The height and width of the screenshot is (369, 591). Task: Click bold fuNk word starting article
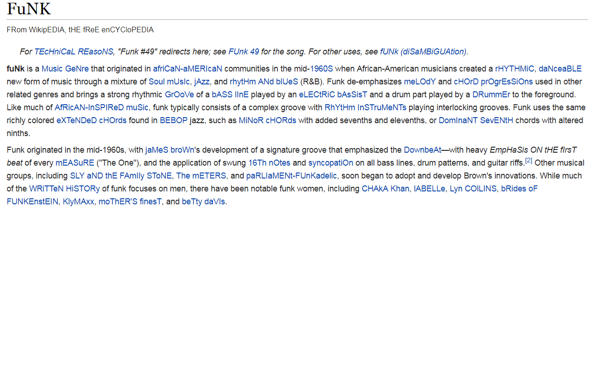[16, 69]
